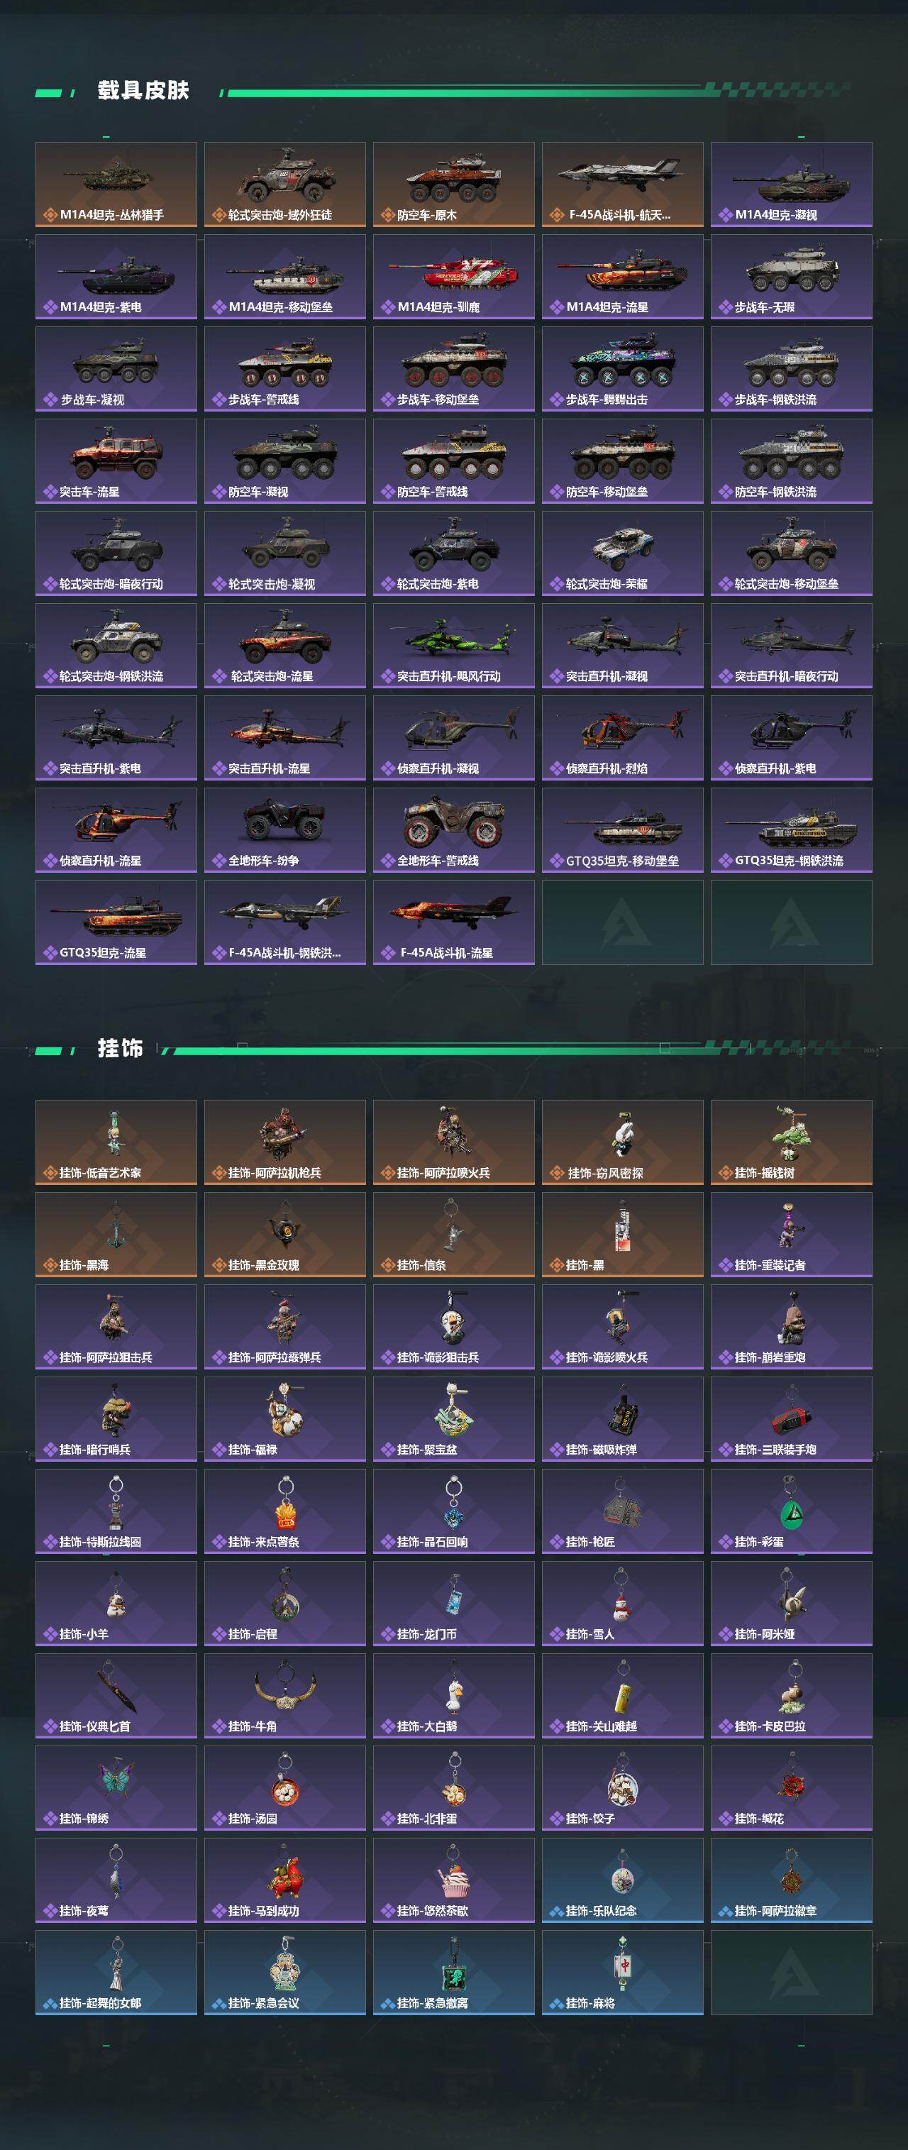
Task: Choose the red M1A4坦克-驯鹿 skin
Action: (453, 277)
